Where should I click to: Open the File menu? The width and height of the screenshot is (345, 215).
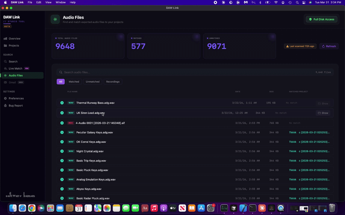[x=30, y=2]
